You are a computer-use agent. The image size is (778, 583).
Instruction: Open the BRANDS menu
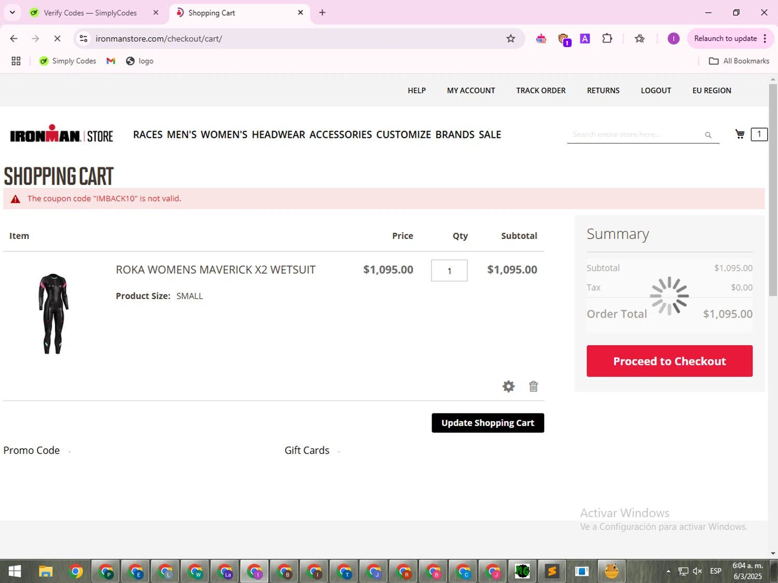[x=455, y=135]
